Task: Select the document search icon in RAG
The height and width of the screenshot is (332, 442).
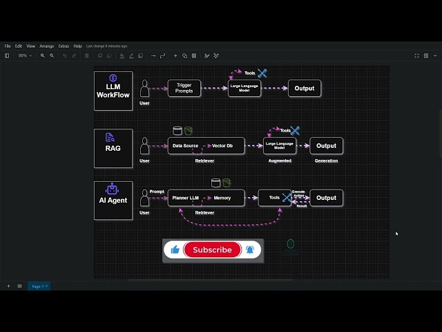Action: pos(110,138)
